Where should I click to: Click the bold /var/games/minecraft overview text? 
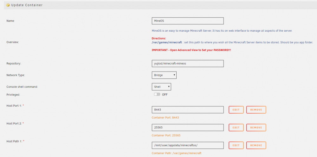[167, 42]
